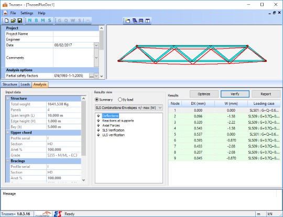Click the DX (mm) column header
283x217 pixels.
(198, 104)
